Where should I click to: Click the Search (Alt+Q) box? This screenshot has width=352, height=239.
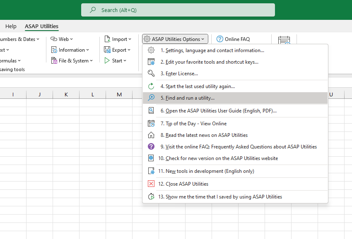[178, 10]
